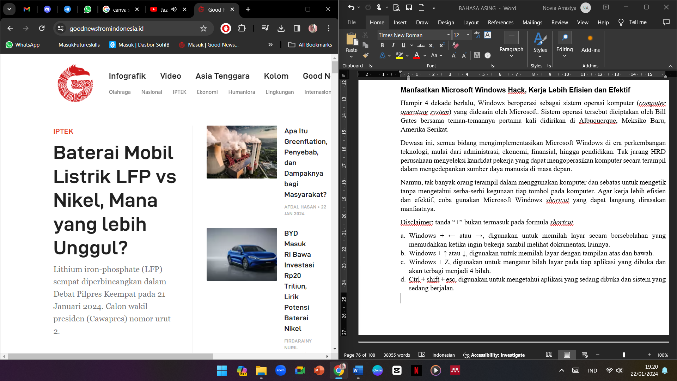
Task: Open the Insert ribbon tab
Action: [x=400, y=22]
